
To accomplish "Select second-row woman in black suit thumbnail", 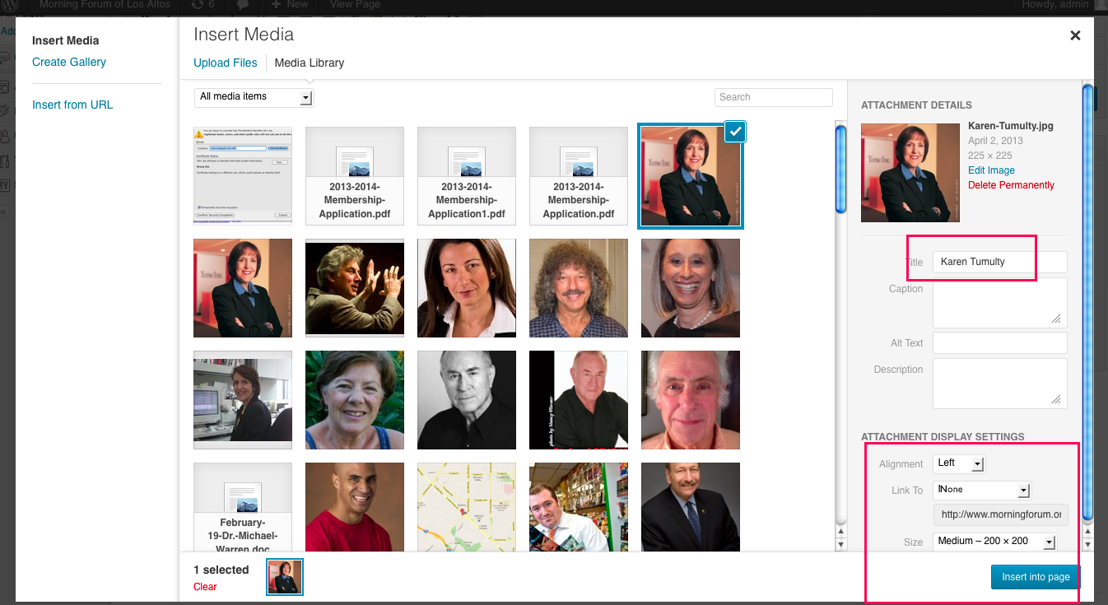I will point(243,288).
